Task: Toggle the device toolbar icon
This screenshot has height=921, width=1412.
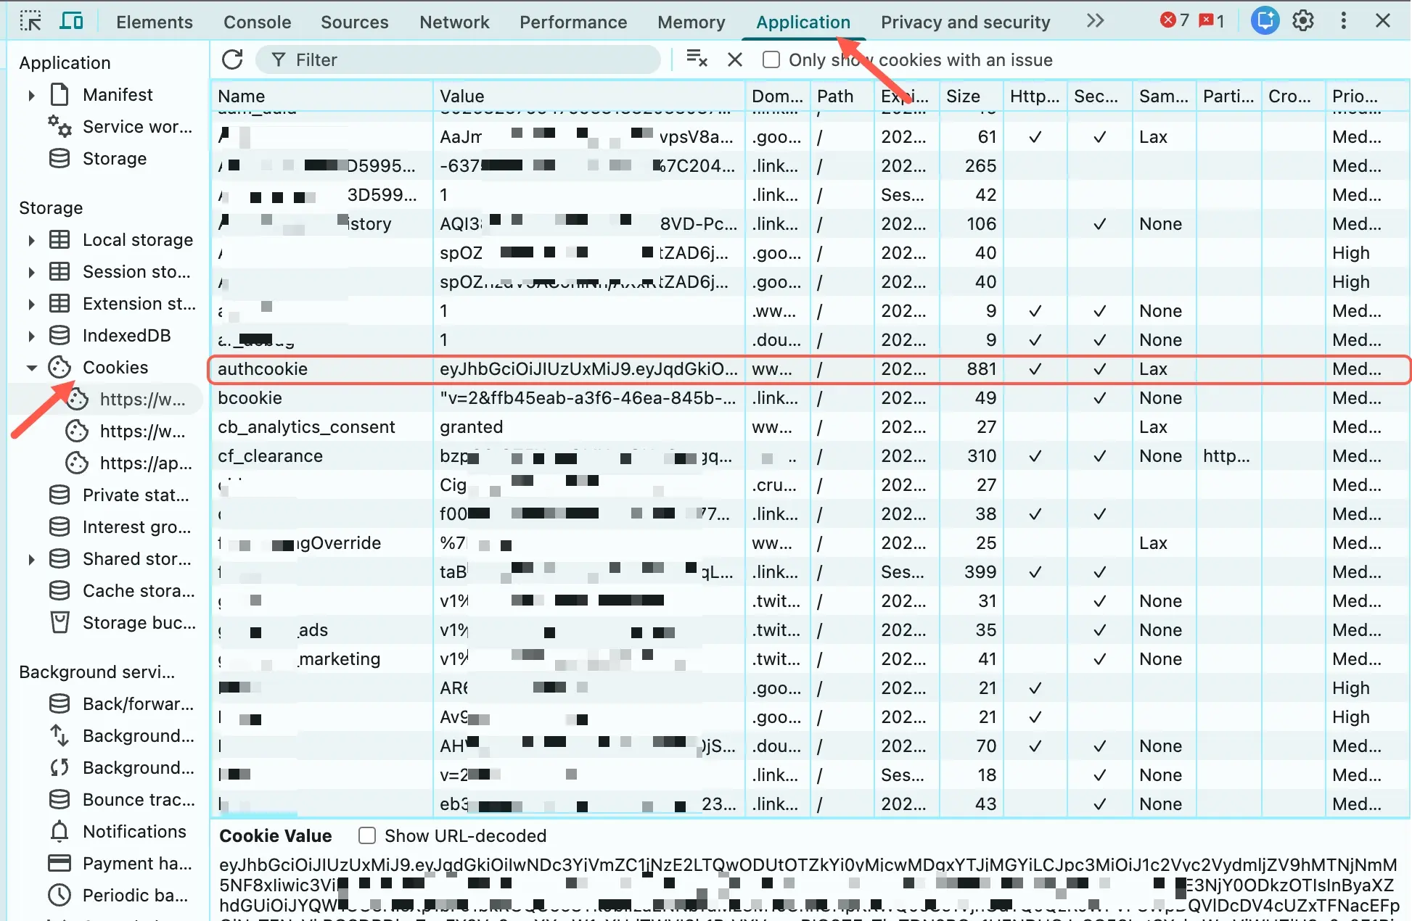Action: (x=71, y=21)
